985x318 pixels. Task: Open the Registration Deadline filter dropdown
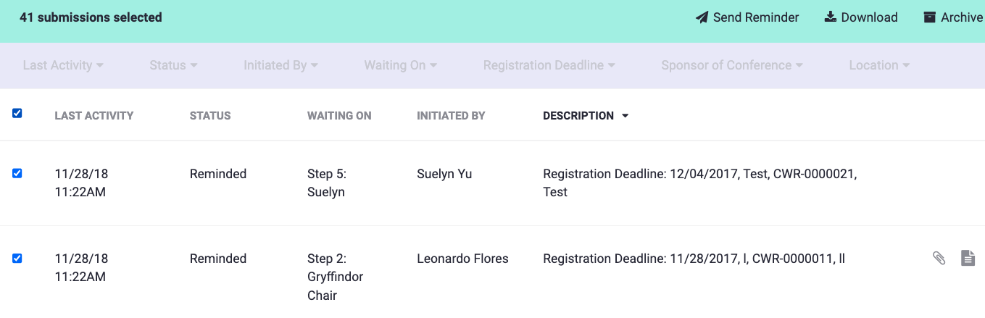(x=549, y=65)
